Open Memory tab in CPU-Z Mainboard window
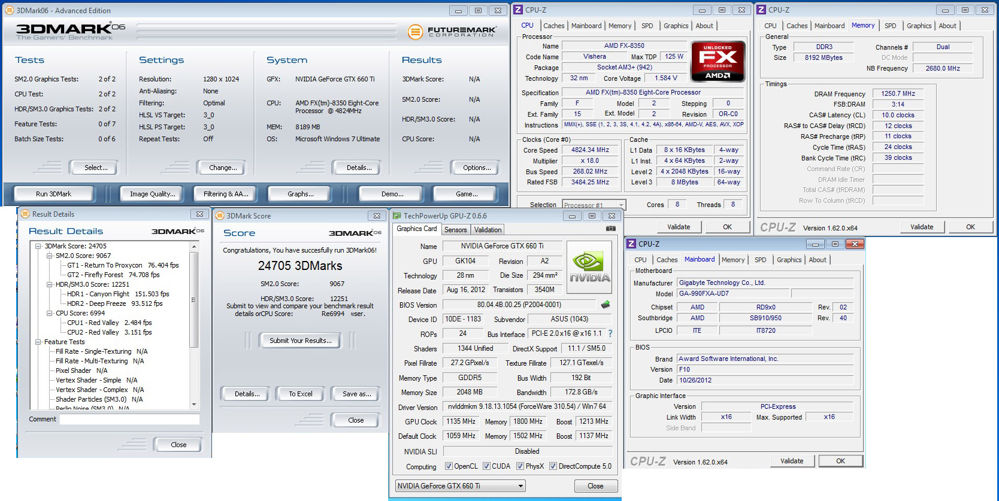The height and width of the screenshot is (501, 999). click(x=732, y=260)
